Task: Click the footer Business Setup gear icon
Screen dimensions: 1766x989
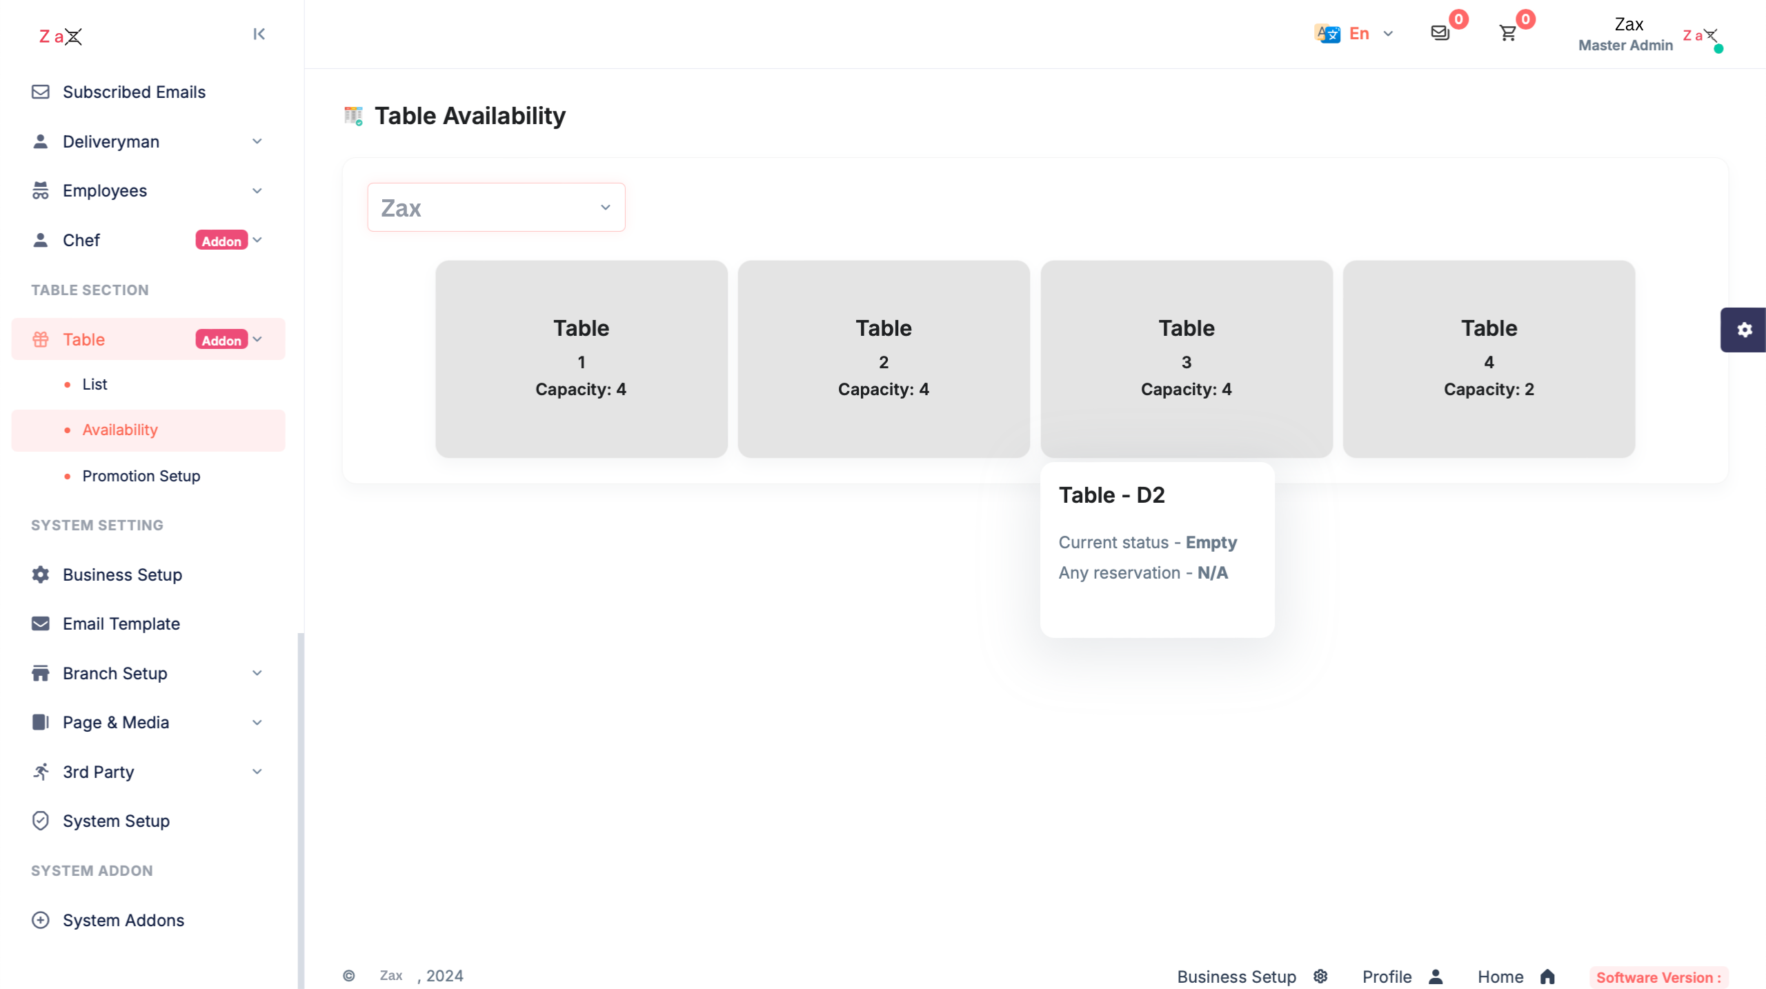Action: pos(1320,977)
